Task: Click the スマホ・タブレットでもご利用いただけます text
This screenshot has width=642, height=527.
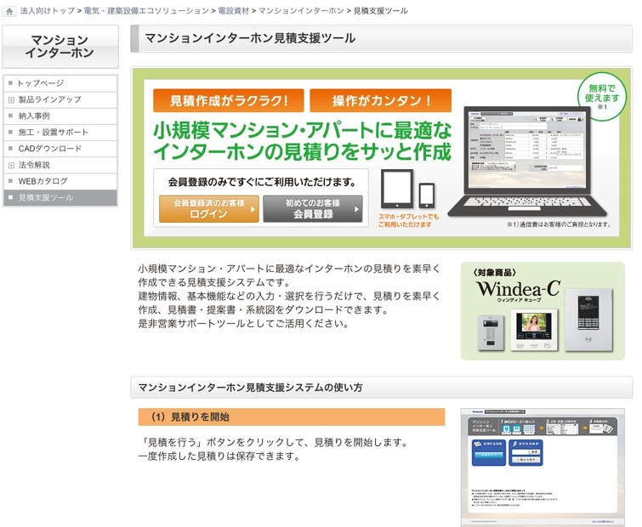Action: tap(408, 220)
